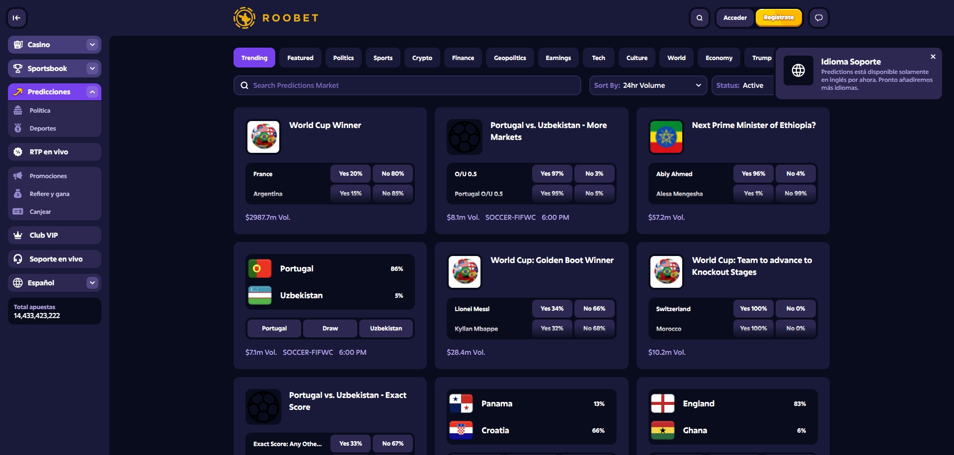This screenshot has width=954, height=455.
Task: Open the Next Prime Minister of Ethiopia market
Action: [x=754, y=126]
